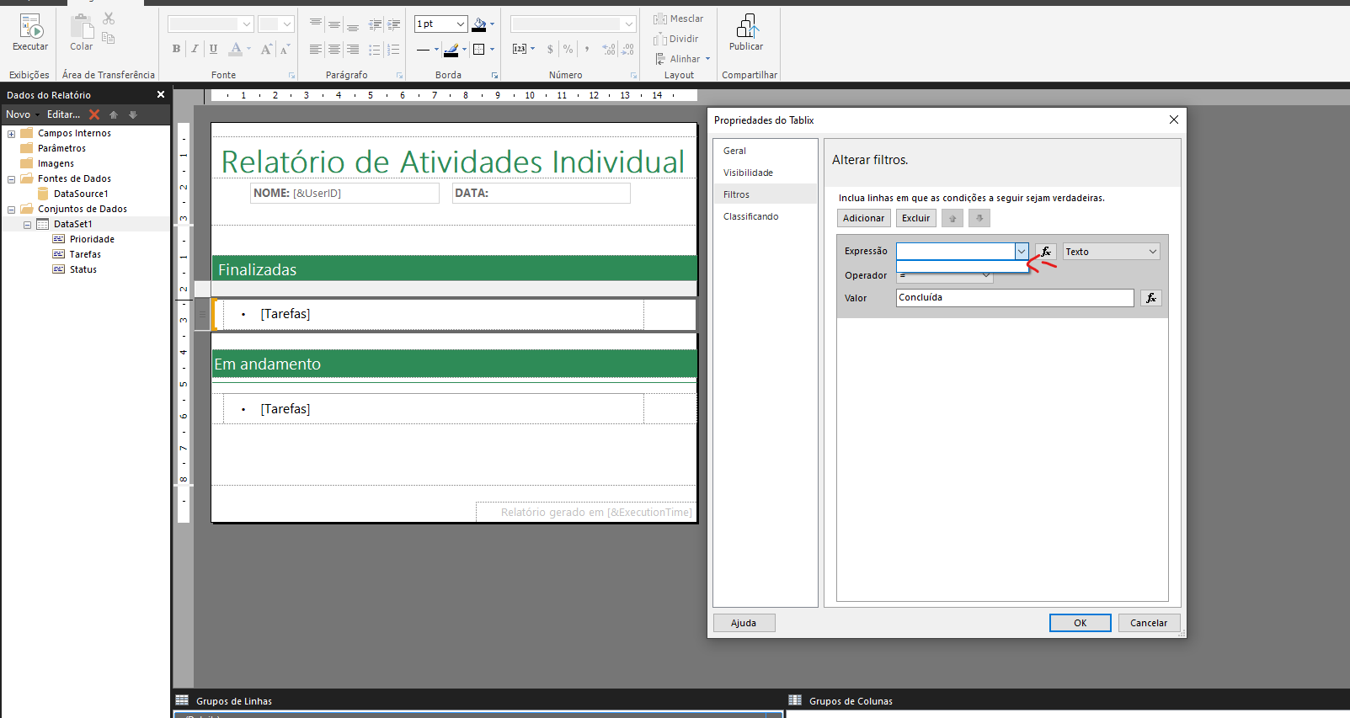This screenshot has height=718, width=1350.
Task: Open the number format dropdown
Action: pyautogui.click(x=629, y=24)
